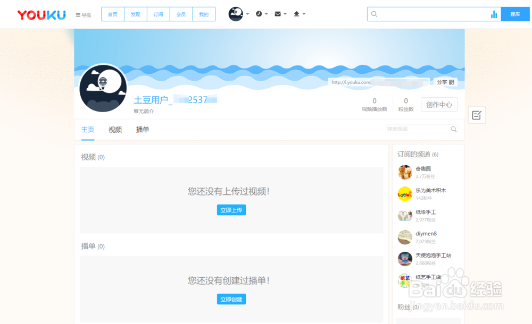Click the 粉丝数 count
Image resolution: width=532 pixels, height=324 pixels.
click(x=406, y=105)
